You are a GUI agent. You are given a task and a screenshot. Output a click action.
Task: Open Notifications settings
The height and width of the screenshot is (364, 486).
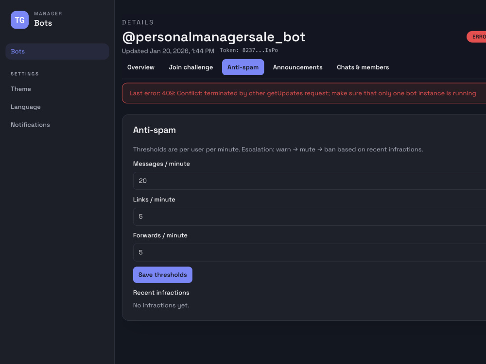[30, 125]
